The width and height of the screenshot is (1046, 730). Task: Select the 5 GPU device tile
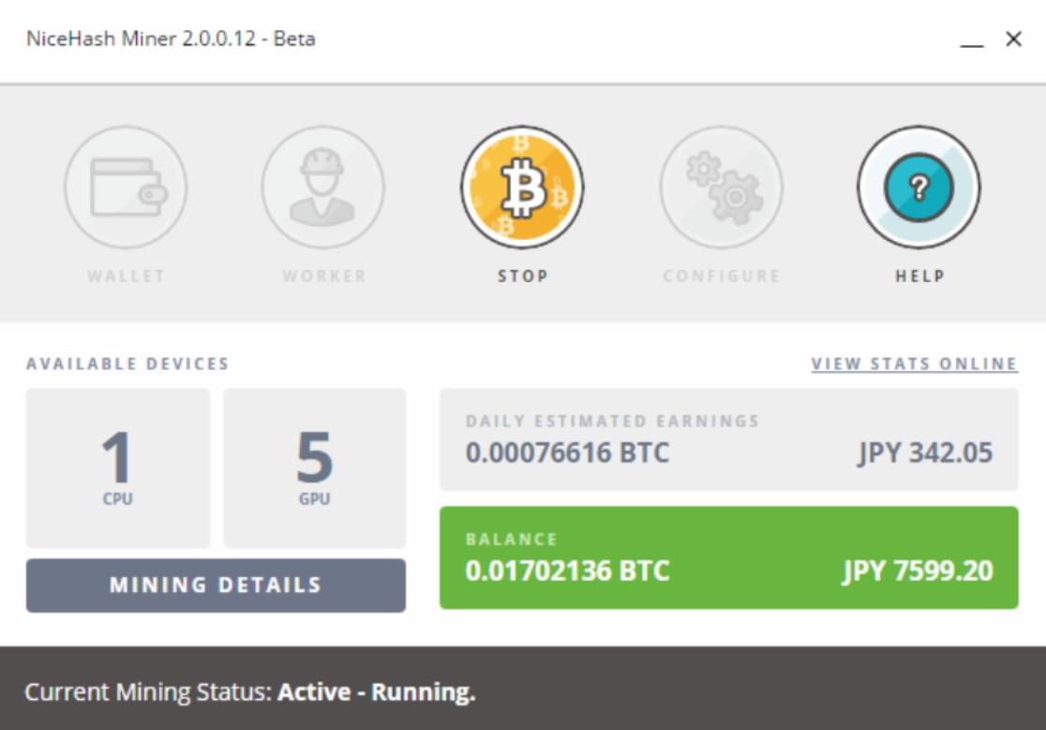(314, 468)
